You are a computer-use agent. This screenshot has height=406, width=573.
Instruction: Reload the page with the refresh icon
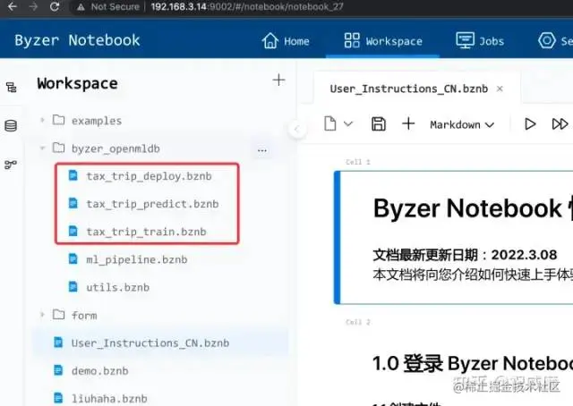(55, 6)
